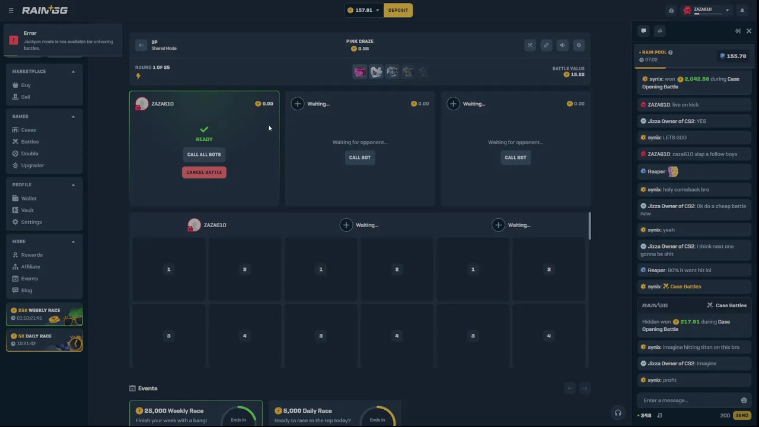Click the battle rounds vertical scrollbar
759x427 pixels.
coord(589,226)
